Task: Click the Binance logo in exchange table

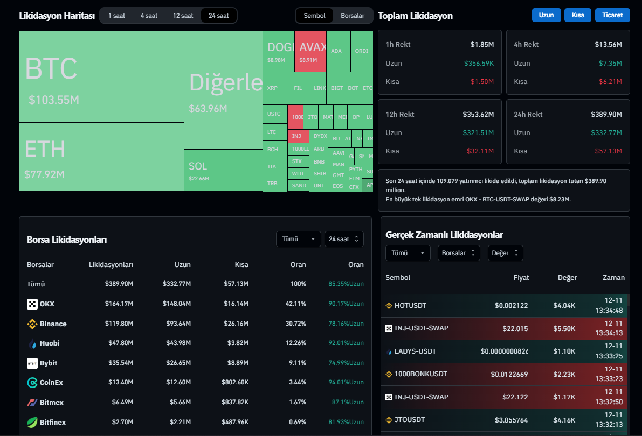Action: (32, 324)
